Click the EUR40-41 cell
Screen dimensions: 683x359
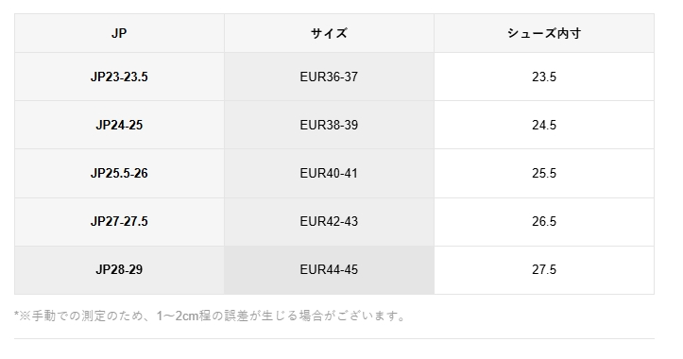329,174
